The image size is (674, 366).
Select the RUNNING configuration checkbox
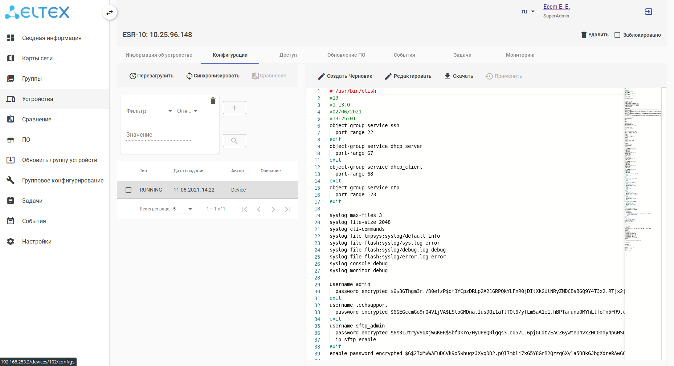(x=128, y=190)
